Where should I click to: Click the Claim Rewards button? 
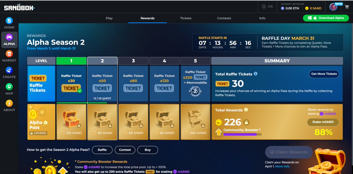click(x=289, y=152)
